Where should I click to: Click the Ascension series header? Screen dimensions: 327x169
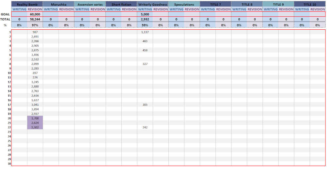[x=90, y=5]
